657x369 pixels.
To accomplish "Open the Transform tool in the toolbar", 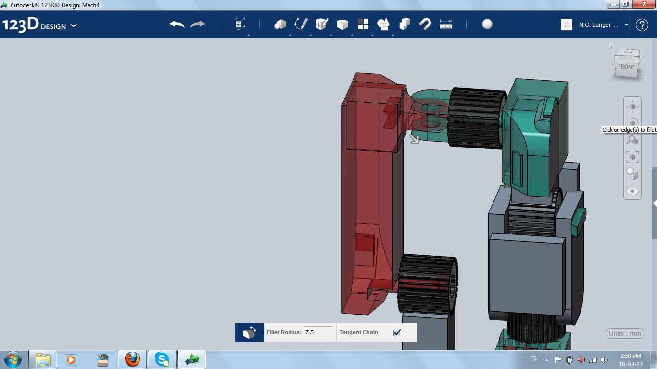I will (240, 25).
